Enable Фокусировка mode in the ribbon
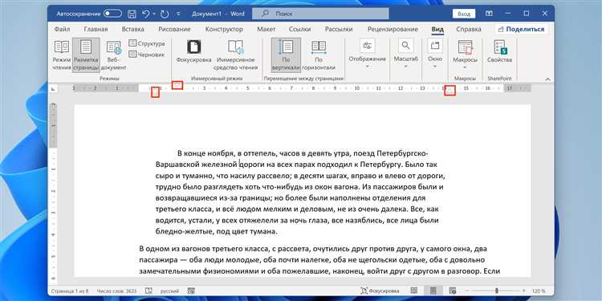602x301 pixels. coord(194,52)
